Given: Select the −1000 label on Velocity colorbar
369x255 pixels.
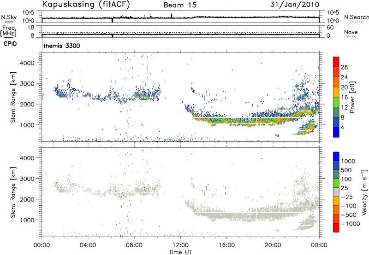Looking at the screenshot, I should (x=351, y=224).
